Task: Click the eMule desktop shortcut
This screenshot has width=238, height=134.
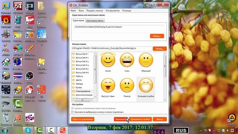Action: [6, 50]
